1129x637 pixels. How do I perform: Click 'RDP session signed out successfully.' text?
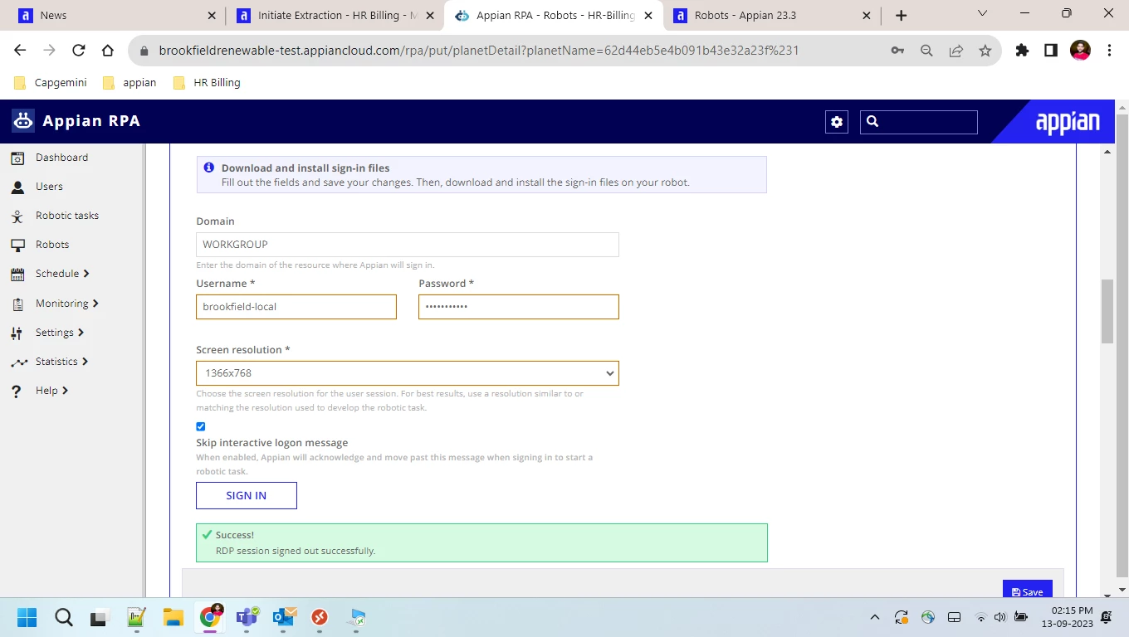(296, 551)
